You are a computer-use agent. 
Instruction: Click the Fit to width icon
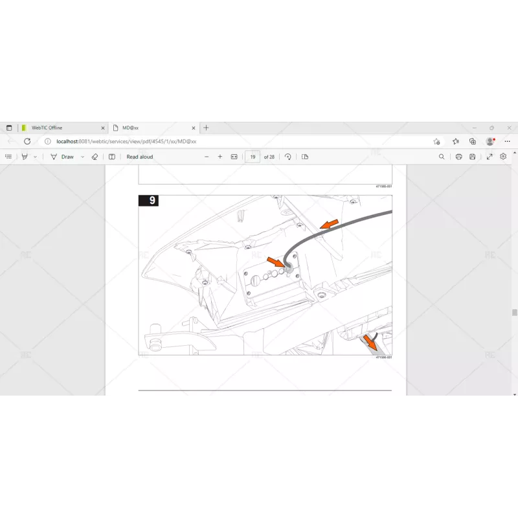(234, 157)
